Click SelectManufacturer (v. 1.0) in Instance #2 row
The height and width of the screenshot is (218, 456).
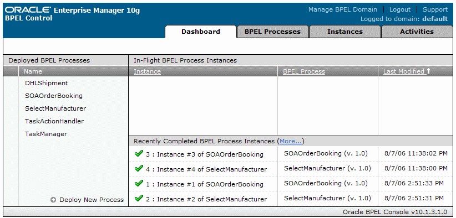[327, 198]
